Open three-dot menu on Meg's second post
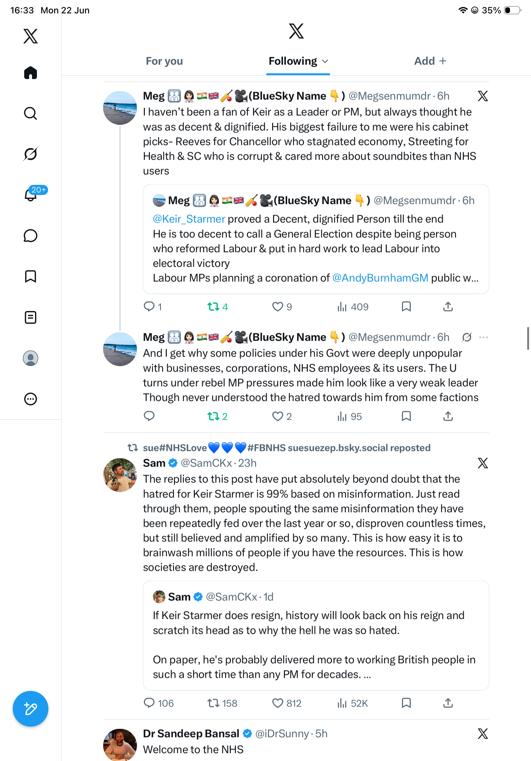This screenshot has width=531, height=761. tap(483, 337)
